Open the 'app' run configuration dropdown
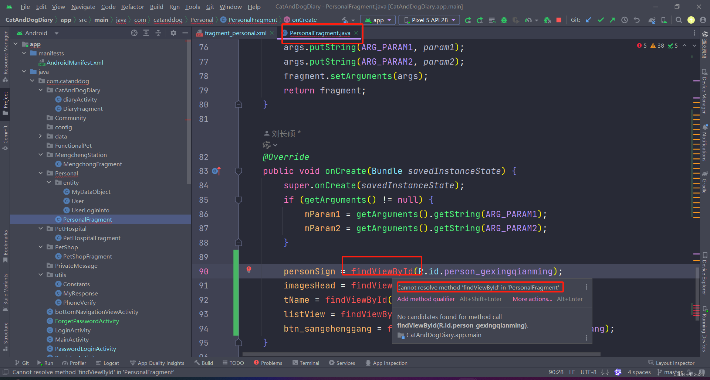Image resolution: width=710 pixels, height=380 pixels. click(378, 20)
